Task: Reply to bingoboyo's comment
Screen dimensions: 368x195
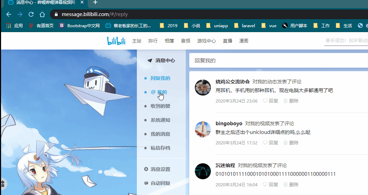Action: click(x=270, y=143)
